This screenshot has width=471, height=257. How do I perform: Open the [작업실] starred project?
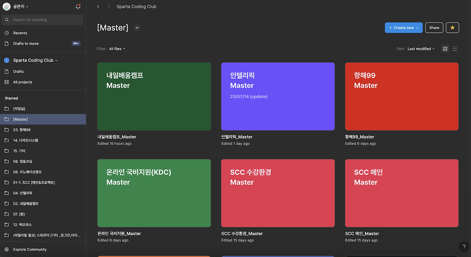point(43,109)
